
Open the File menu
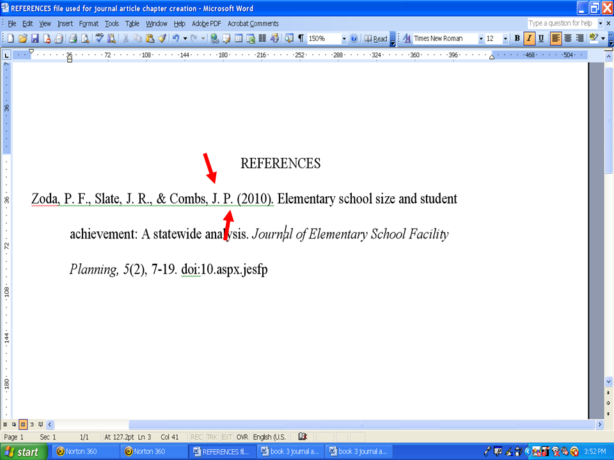click(12, 24)
